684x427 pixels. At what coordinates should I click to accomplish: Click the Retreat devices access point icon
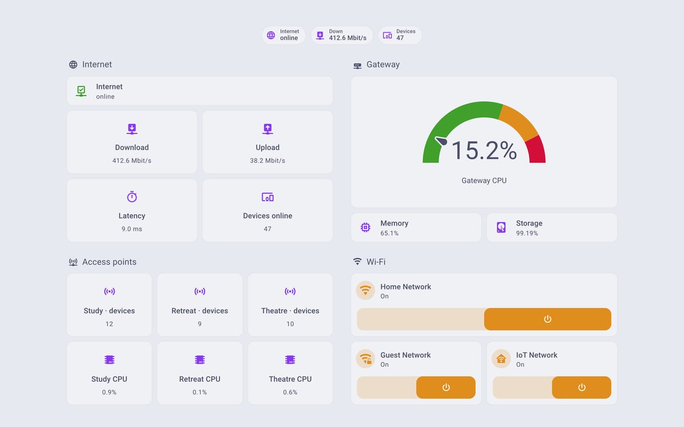point(199,291)
